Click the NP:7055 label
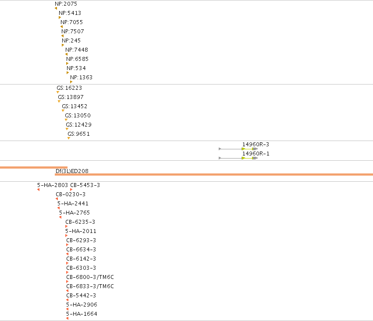The width and height of the screenshot is (373, 321). pos(71,22)
